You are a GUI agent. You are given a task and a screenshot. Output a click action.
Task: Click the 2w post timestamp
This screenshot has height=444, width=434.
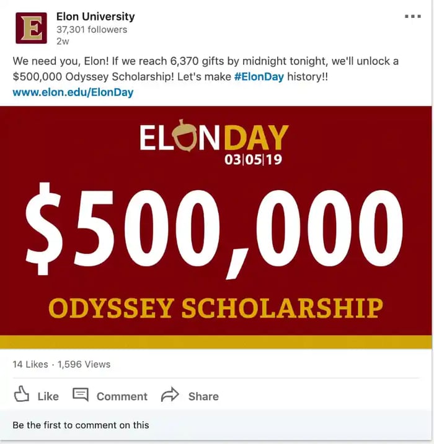coord(63,41)
